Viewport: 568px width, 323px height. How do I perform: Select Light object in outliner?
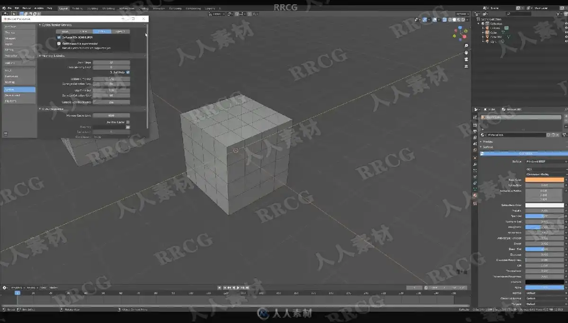[493, 41]
